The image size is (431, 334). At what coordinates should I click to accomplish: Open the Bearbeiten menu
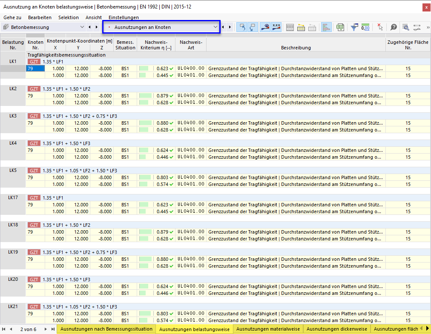(40, 17)
